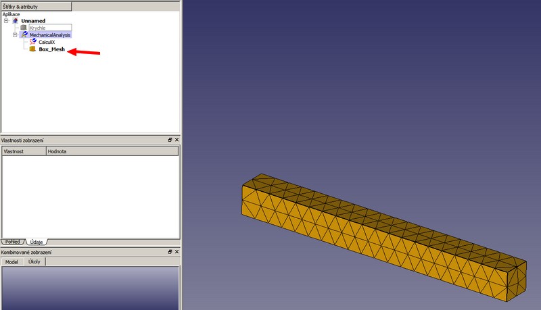Click the MechanicalAnalysis icon in tree
This screenshot has height=310, width=541.
pyautogui.click(x=24, y=34)
